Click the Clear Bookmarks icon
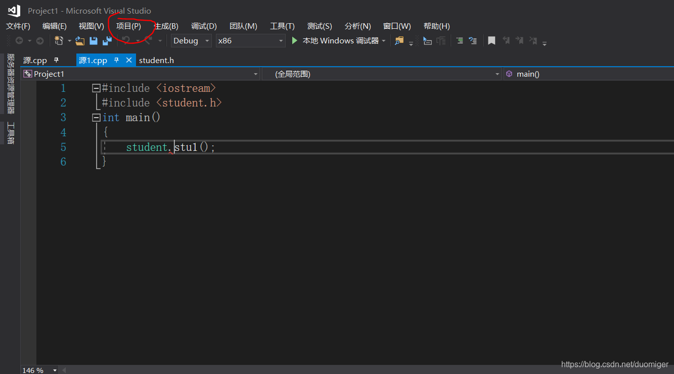 (533, 40)
